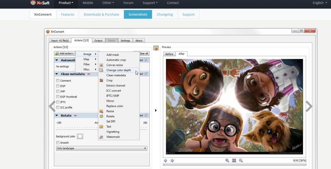Click the XnSoft logo in the header
The image size is (331, 169).
point(40,3)
